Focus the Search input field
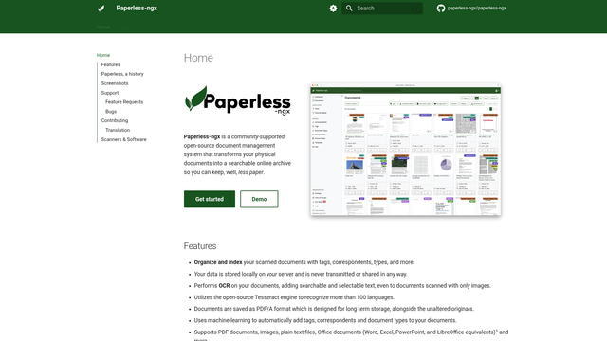The width and height of the screenshot is (607, 341). (382, 9)
